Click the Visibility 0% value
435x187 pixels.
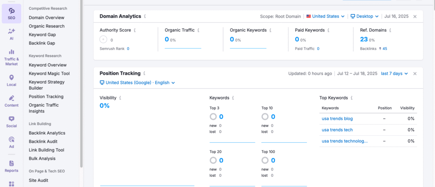[105, 106]
